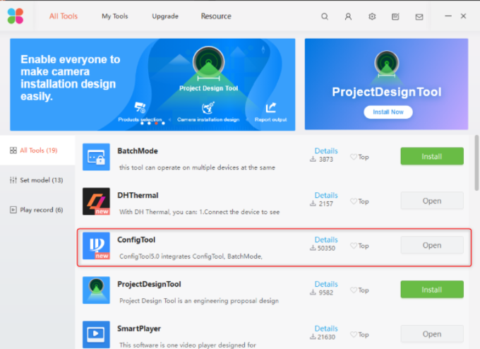
Task: Click the BatchMode app icon
Action: pos(96,157)
